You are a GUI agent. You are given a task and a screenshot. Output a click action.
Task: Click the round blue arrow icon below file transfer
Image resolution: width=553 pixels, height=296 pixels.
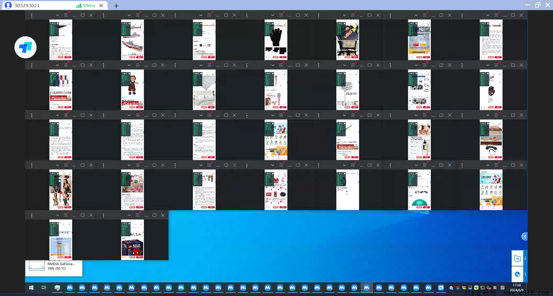[x=517, y=274]
